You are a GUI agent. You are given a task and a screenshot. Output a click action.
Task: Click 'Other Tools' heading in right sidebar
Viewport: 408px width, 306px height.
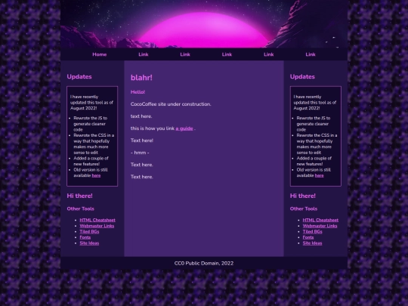click(x=304, y=209)
